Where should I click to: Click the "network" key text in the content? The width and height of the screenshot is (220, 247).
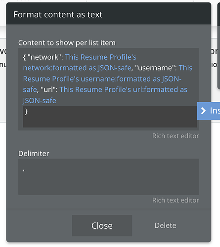click(44, 57)
